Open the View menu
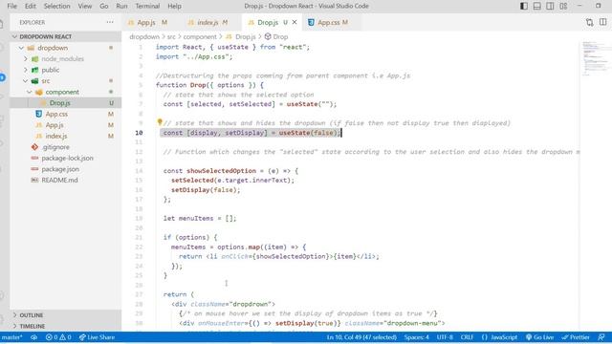The height and width of the screenshot is (344, 612). [x=85, y=6]
